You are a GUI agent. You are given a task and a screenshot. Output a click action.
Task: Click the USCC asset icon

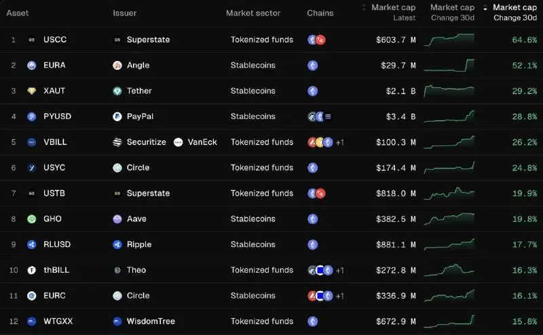(31, 40)
